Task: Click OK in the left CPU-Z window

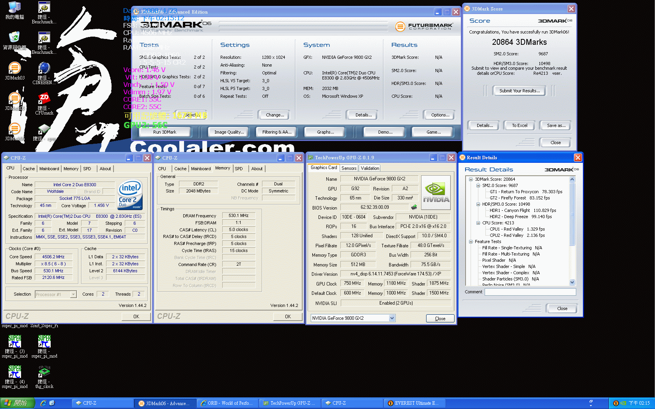Action: point(136,317)
